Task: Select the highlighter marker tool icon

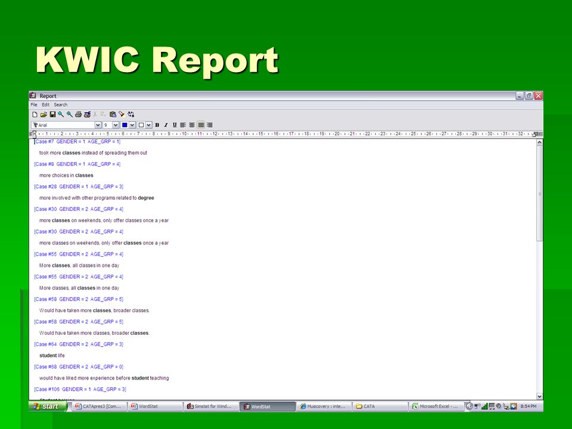Action: click(x=122, y=114)
